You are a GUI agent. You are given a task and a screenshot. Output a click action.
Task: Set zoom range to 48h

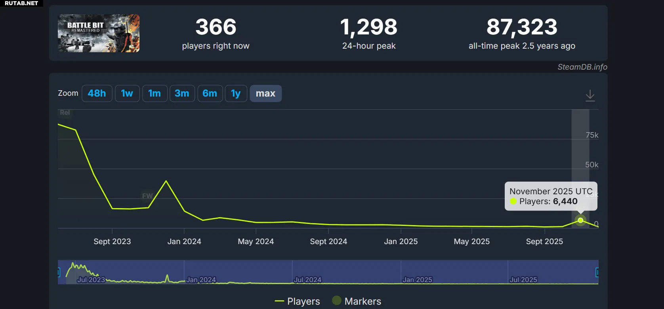(97, 93)
